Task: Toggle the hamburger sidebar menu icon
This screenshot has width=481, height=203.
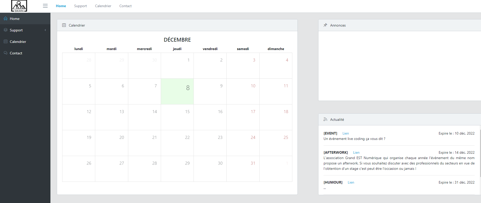Action: [45, 6]
